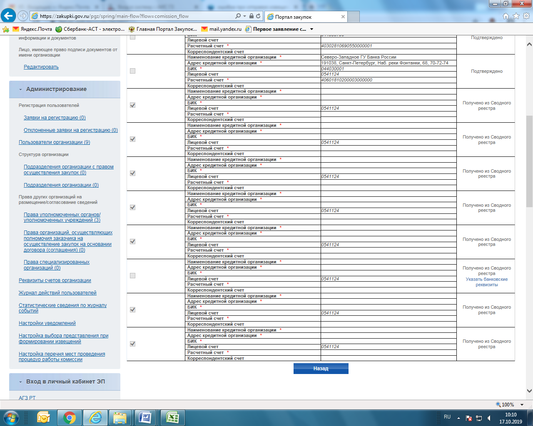Open Favorites via the star icon

click(x=516, y=16)
